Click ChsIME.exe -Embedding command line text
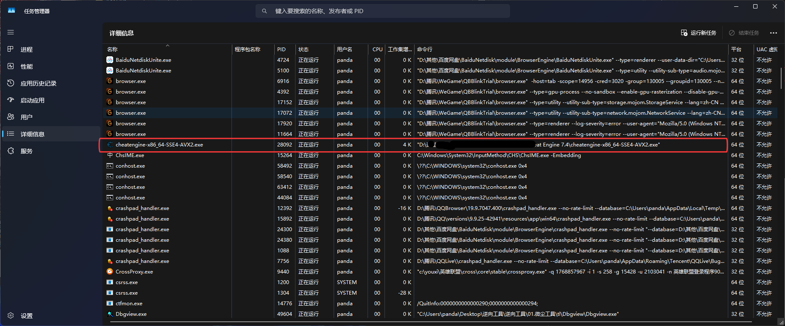This screenshot has width=785, height=326. pos(499,155)
